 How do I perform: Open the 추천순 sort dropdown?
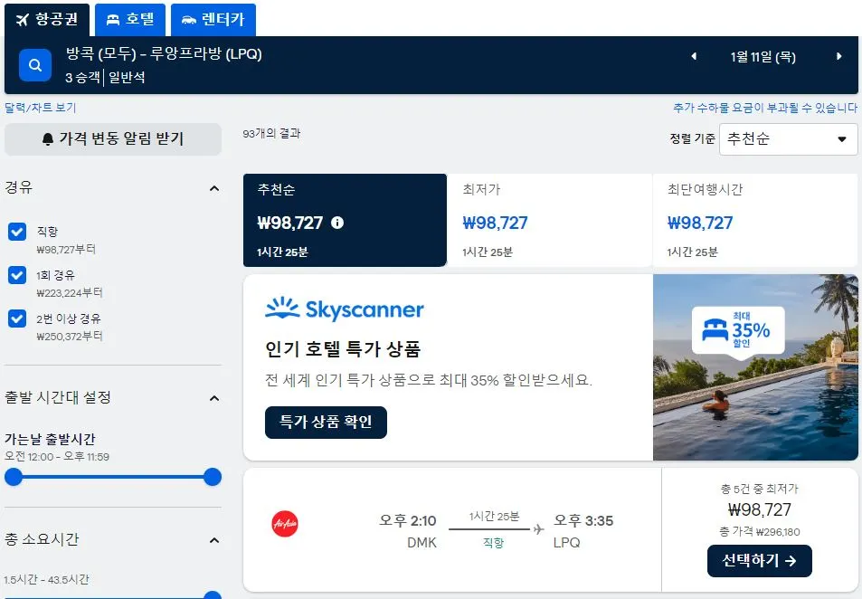[787, 139]
